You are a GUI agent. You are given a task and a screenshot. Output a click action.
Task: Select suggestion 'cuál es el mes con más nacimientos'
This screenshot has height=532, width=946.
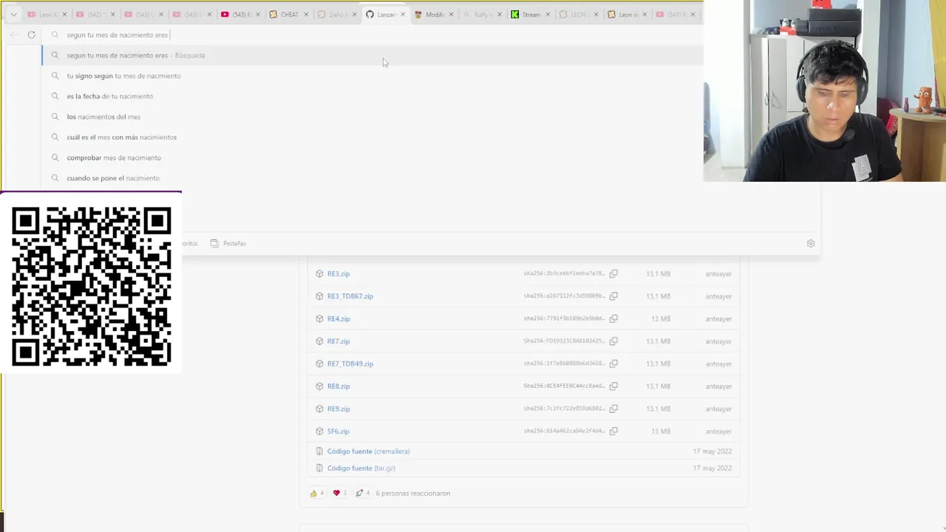(x=372, y=137)
